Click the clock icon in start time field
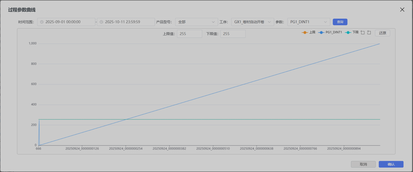 42,22
